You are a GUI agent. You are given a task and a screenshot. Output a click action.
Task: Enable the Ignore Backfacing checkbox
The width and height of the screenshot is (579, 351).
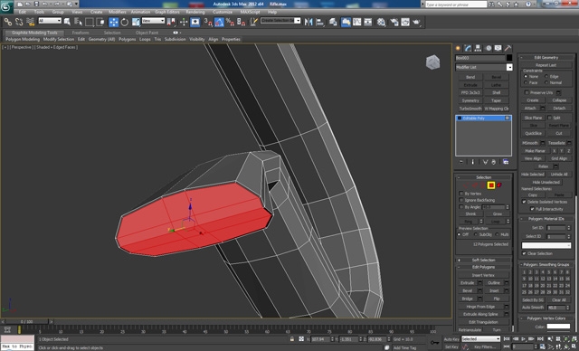tap(461, 200)
